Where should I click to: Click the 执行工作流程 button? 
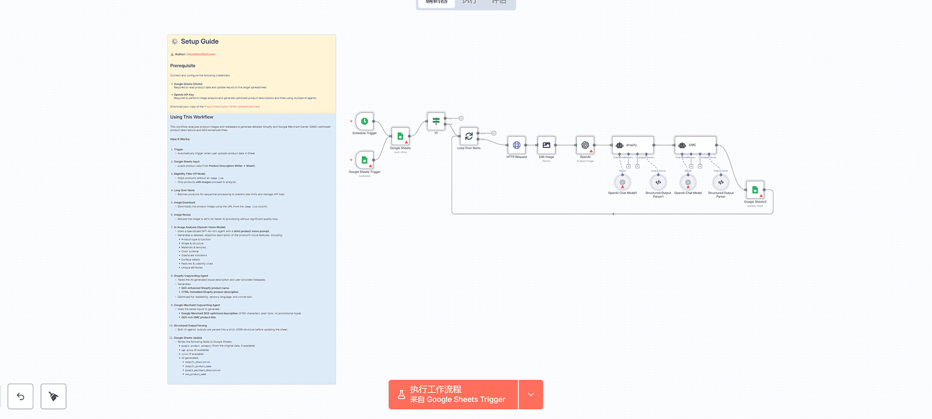[453, 395]
